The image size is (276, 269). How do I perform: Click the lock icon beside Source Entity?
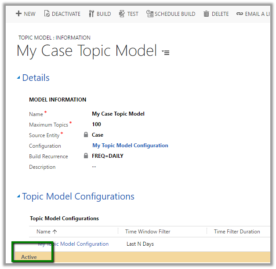86,135
